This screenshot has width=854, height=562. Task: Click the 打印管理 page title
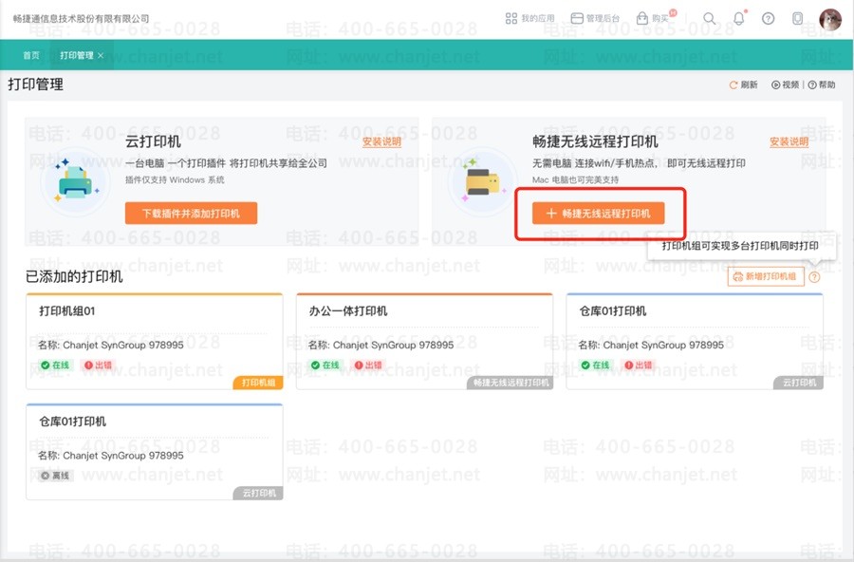[35, 84]
